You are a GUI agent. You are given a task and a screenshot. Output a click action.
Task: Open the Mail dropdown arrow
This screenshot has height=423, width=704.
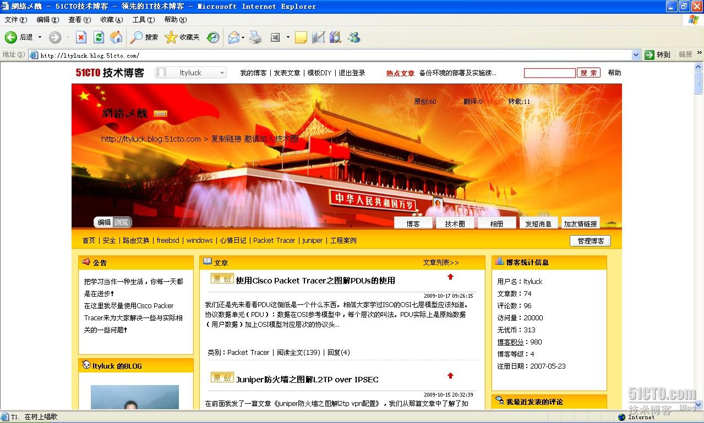[x=243, y=37]
